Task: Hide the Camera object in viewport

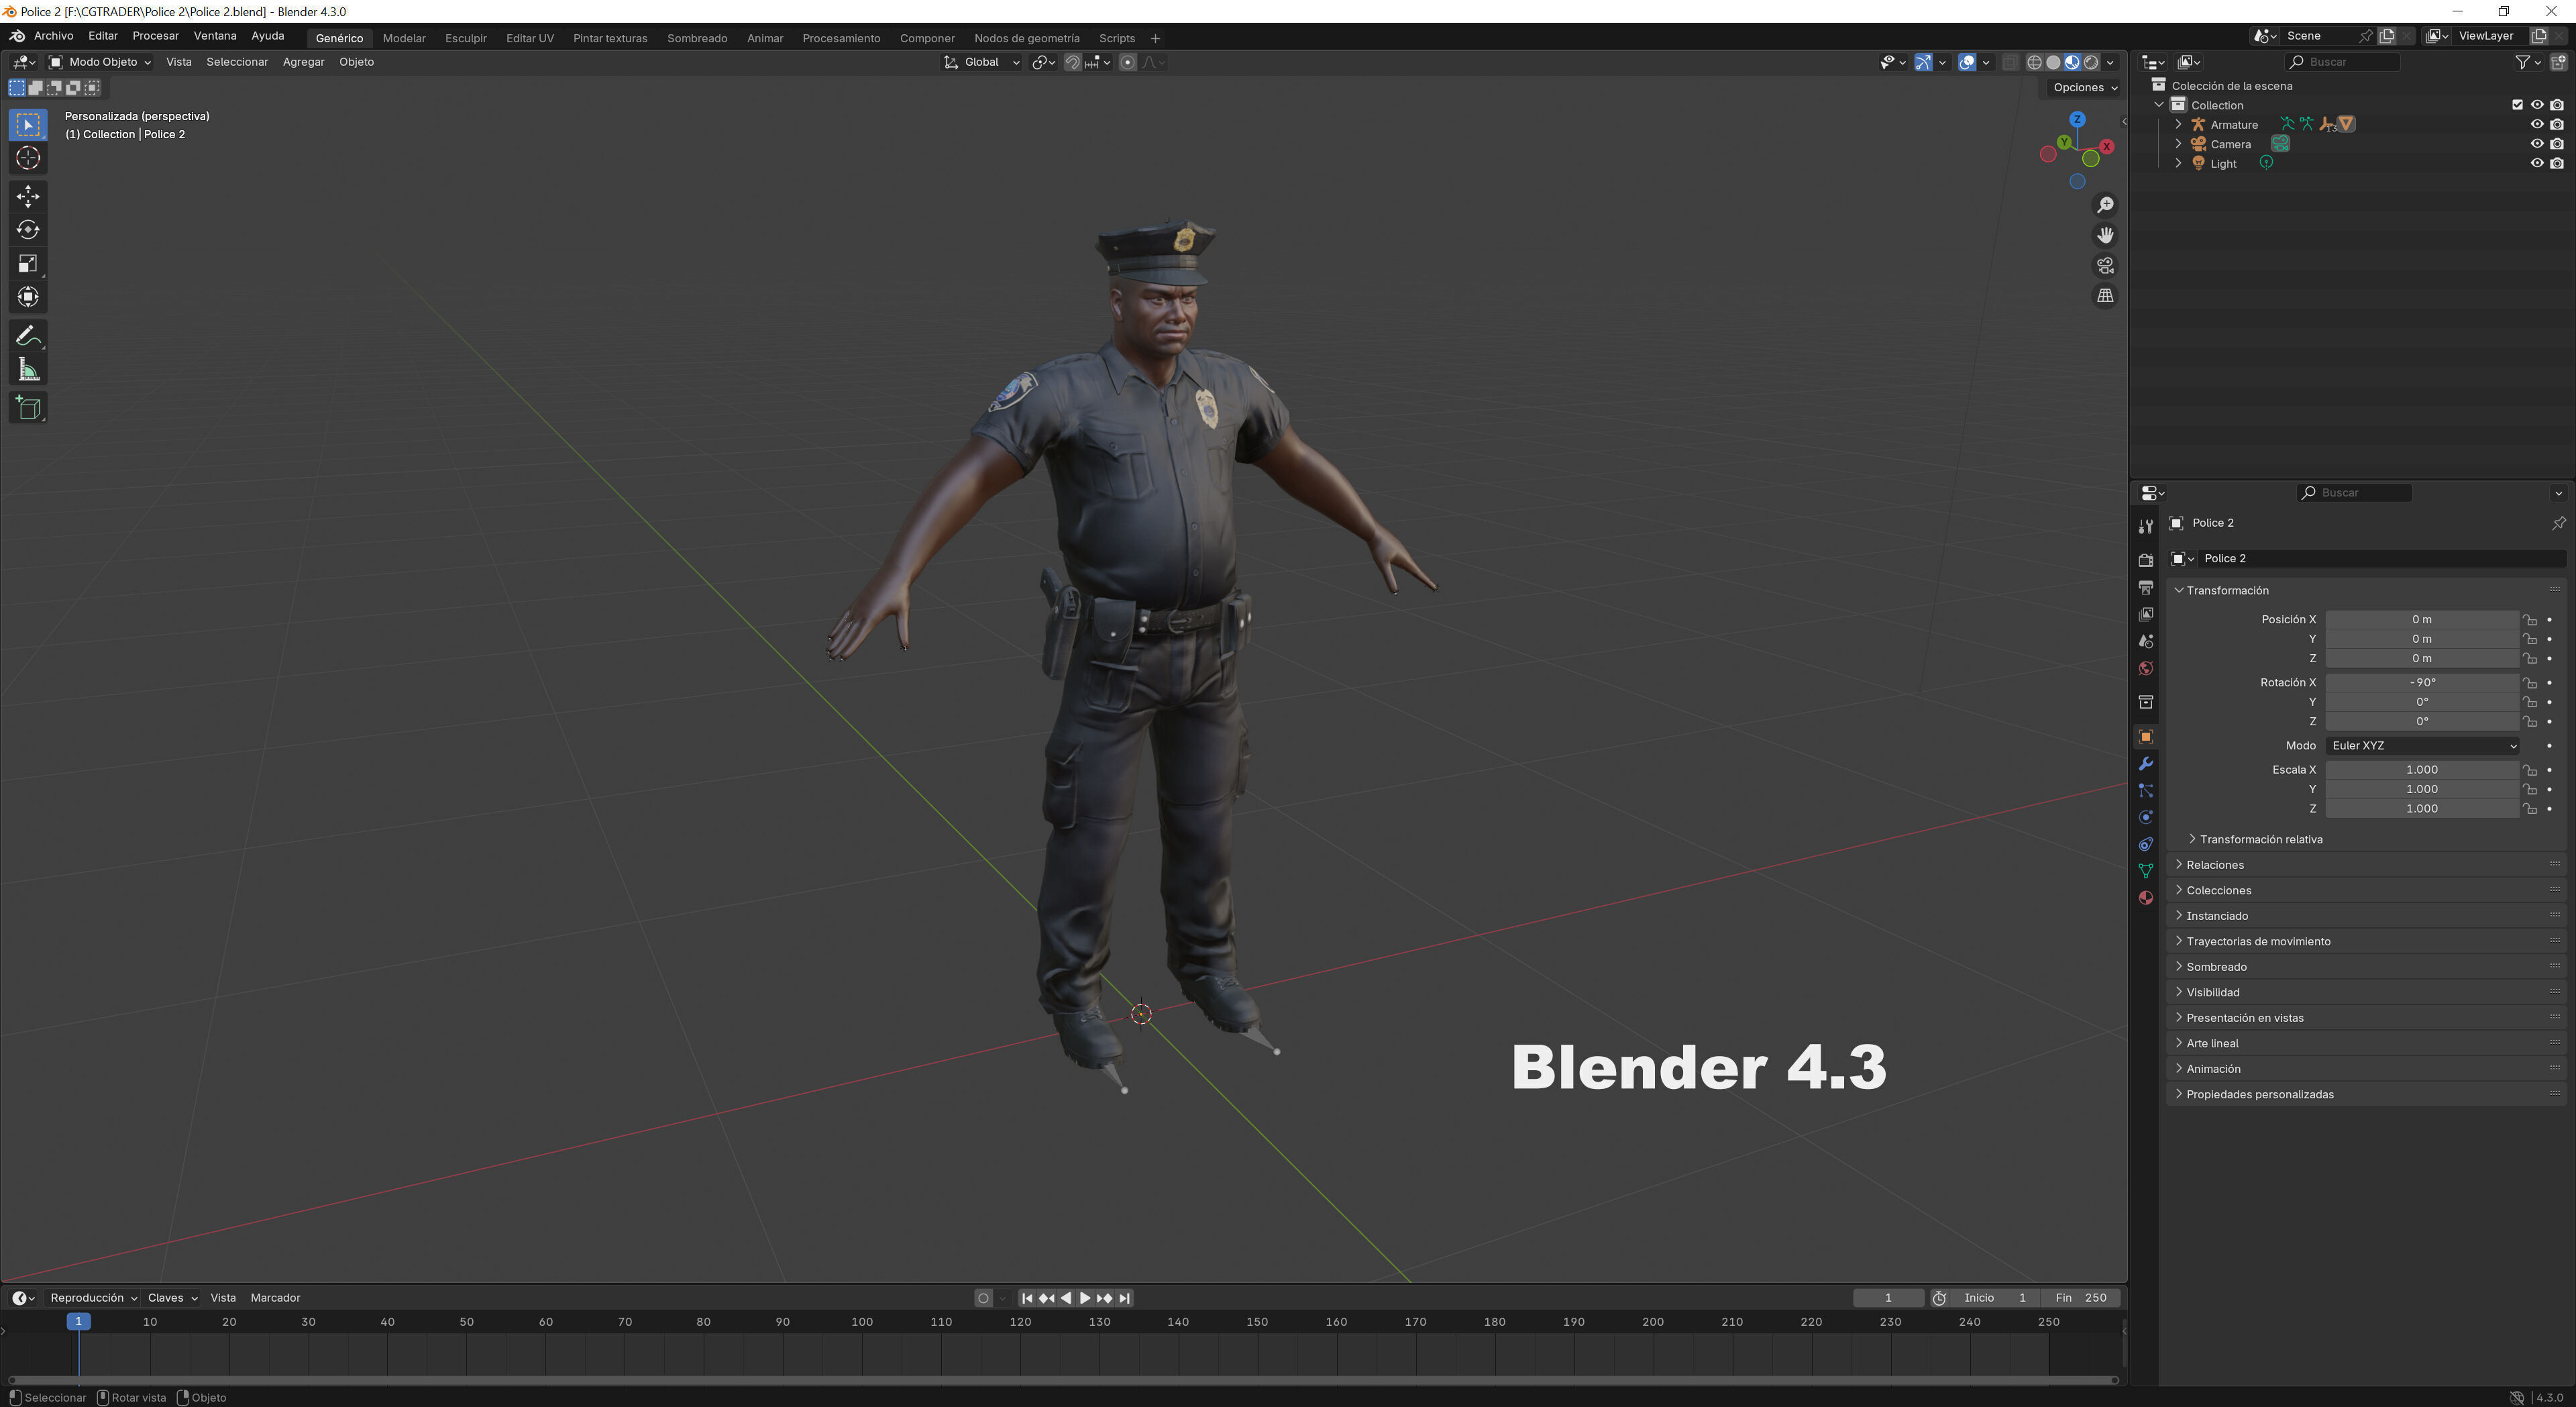Action: point(2536,144)
